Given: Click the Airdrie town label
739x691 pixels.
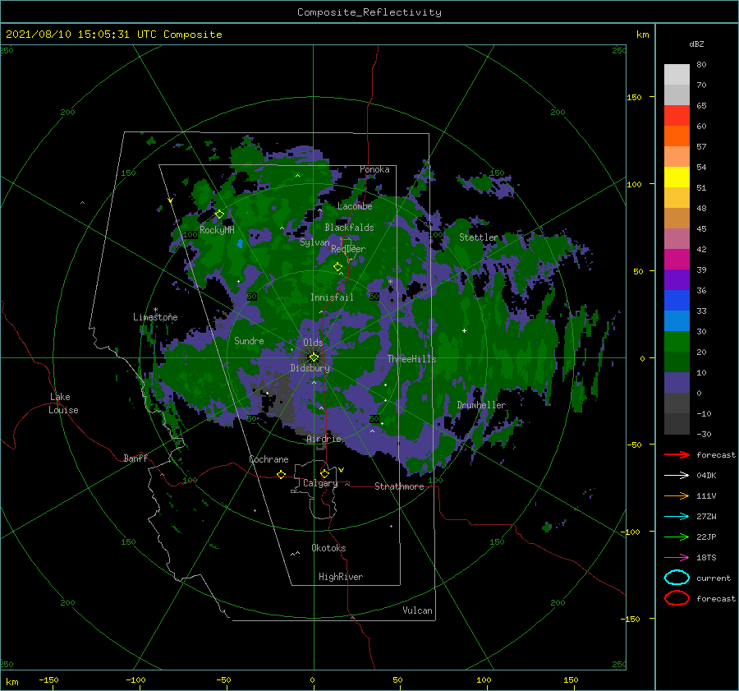Looking at the screenshot, I should point(324,439).
